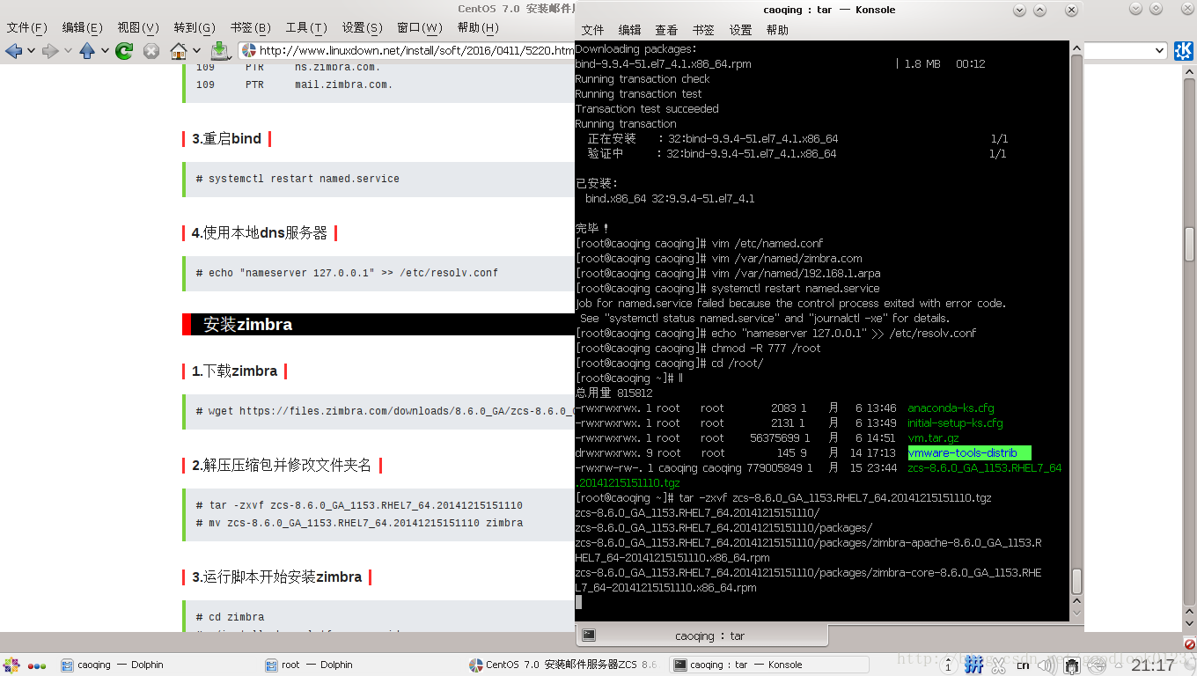The height and width of the screenshot is (676, 1197).
Task: Click the new tab icon in Konsole tab bar
Action: pyautogui.click(x=589, y=635)
